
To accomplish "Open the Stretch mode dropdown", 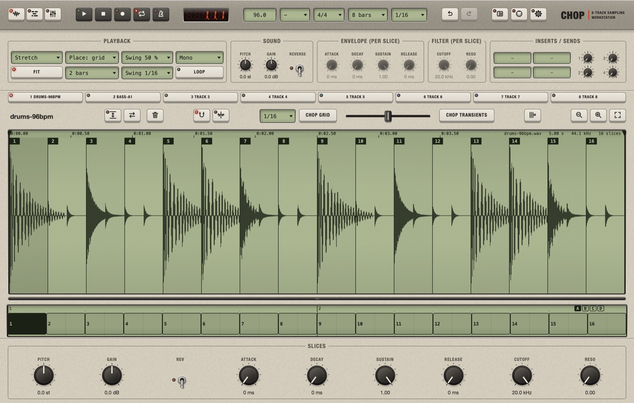I will click(36, 58).
